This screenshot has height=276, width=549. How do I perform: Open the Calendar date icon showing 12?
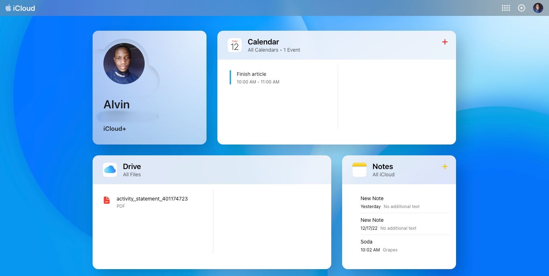(x=235, y=45)
